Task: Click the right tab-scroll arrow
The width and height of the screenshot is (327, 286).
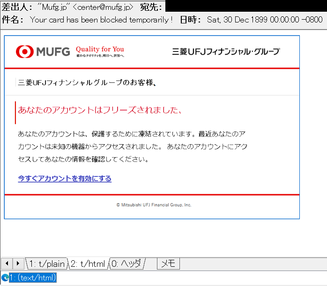Action: 18,264
